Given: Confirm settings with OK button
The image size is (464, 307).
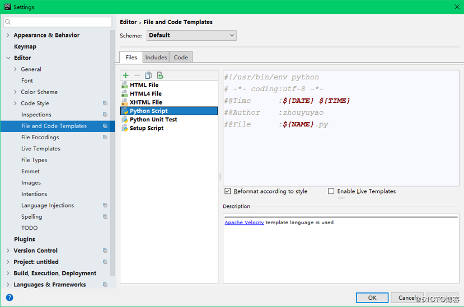Looking at the screenshot, I should (372, 297).
